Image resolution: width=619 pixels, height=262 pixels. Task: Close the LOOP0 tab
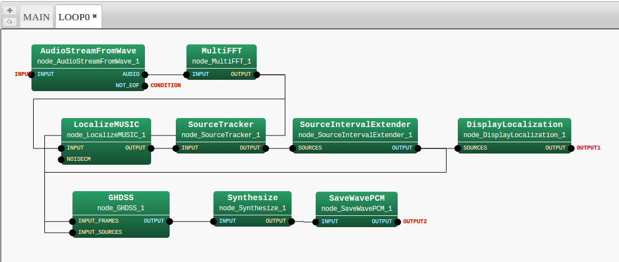click(x=95, y=16)
